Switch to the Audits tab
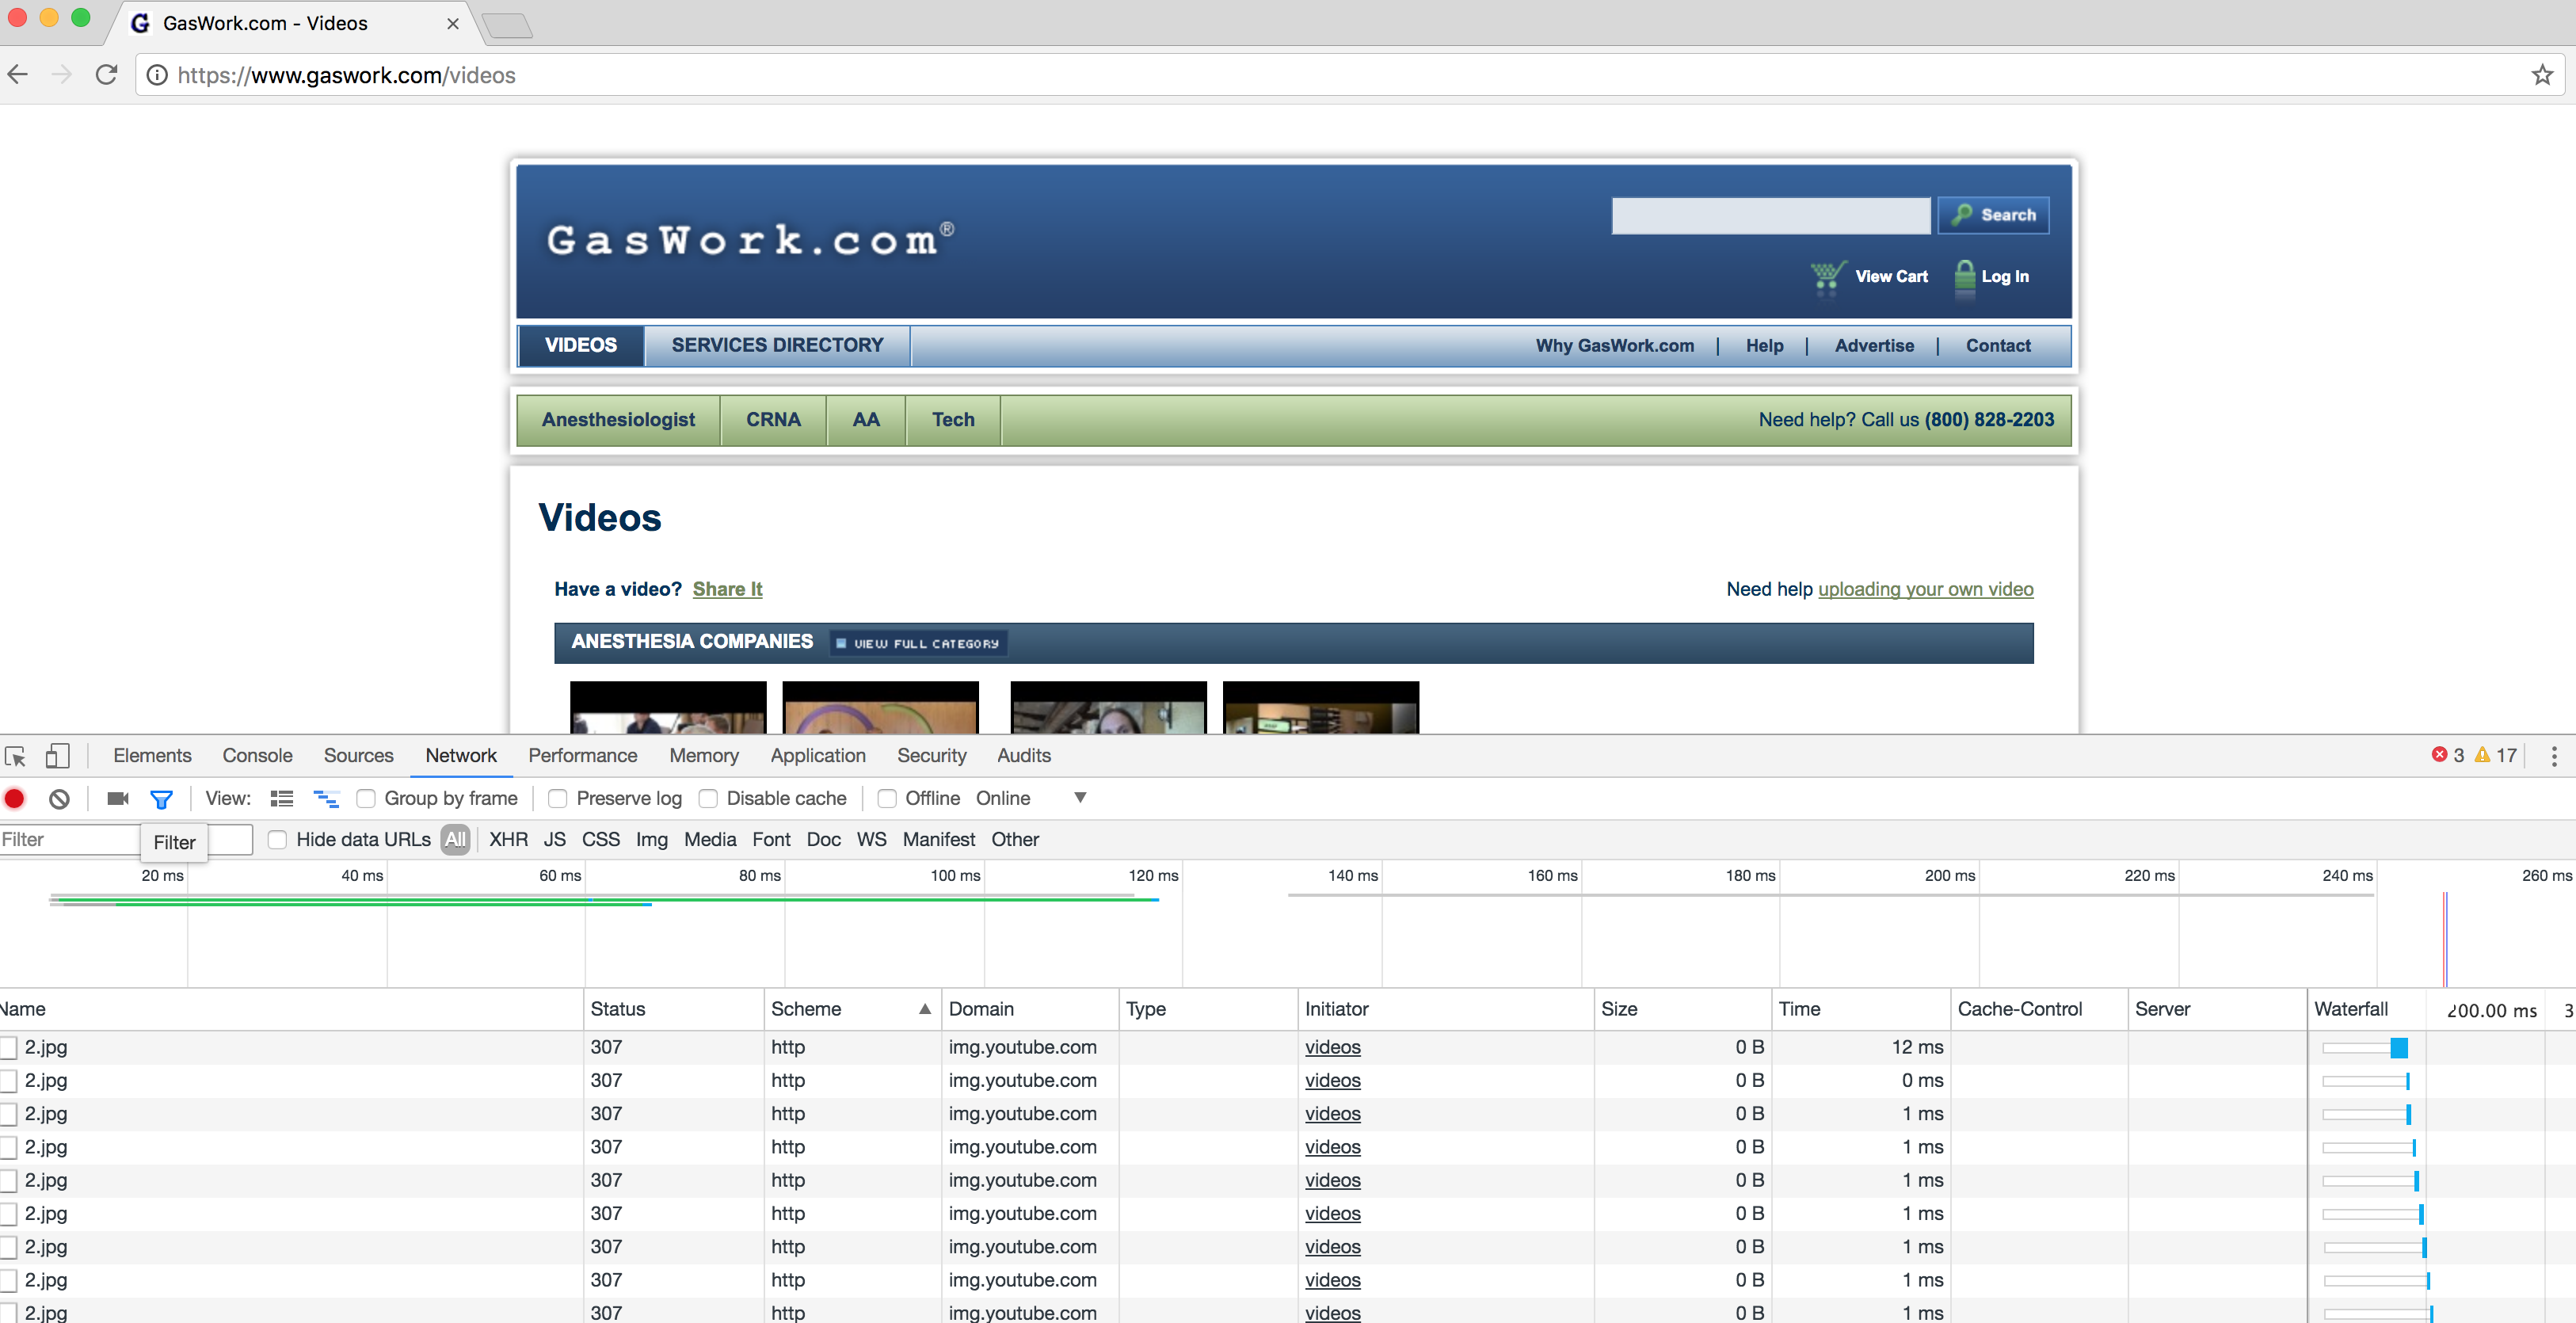Screen dimensions: 2576x1323 1024,756
